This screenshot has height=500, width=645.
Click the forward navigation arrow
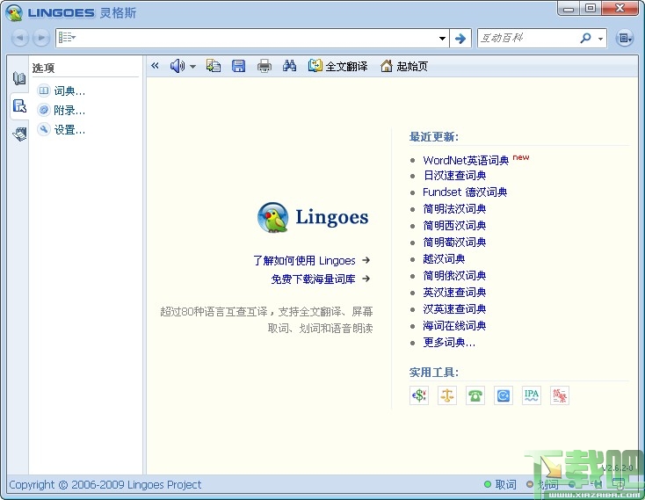40,38
